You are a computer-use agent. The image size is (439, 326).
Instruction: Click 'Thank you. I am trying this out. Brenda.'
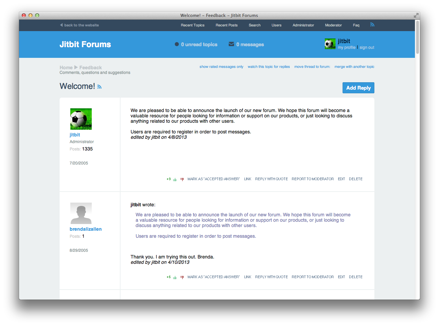pos(172,257)
